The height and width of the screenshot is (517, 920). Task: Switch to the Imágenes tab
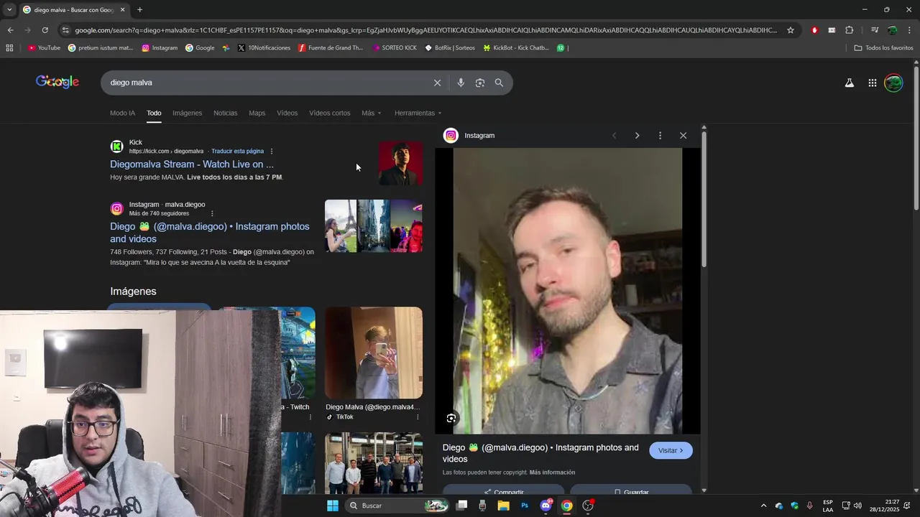coord(187,113)
